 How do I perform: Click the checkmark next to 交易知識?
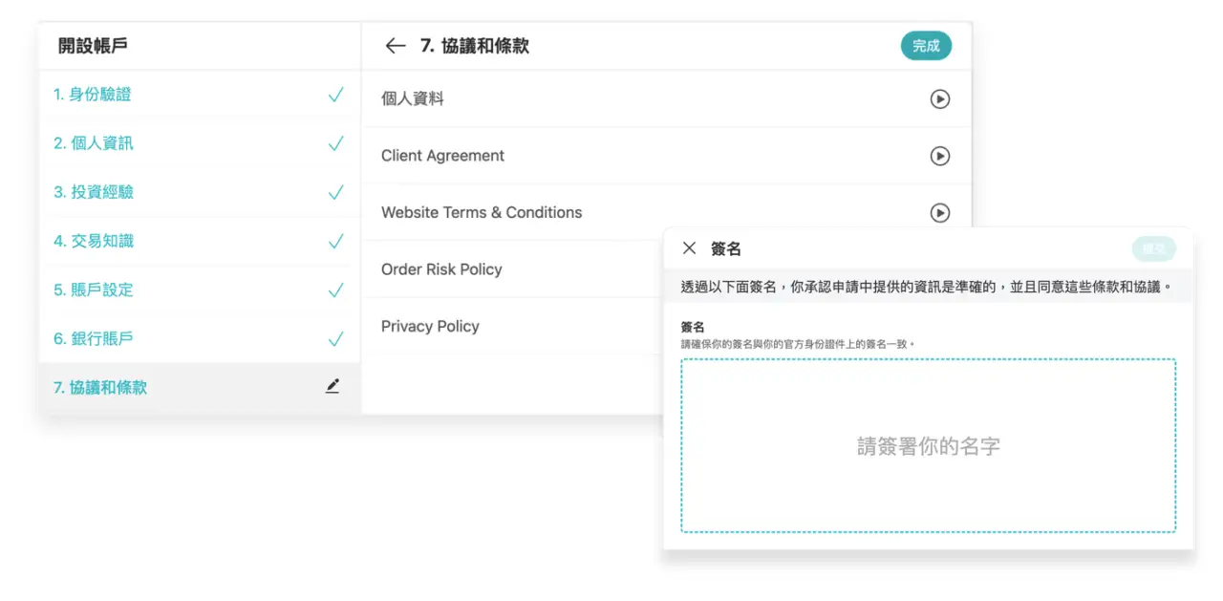pos(335,241)
